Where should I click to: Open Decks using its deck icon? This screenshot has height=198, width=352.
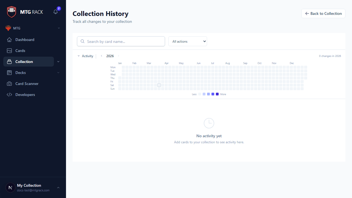tap(9, 73)
